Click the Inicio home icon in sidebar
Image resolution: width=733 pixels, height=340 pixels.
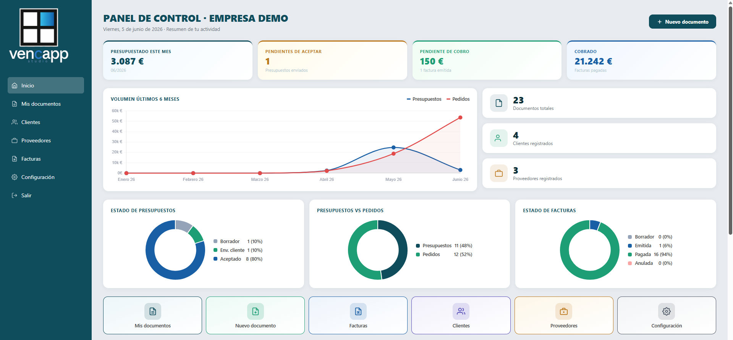(x=15, y=85)
